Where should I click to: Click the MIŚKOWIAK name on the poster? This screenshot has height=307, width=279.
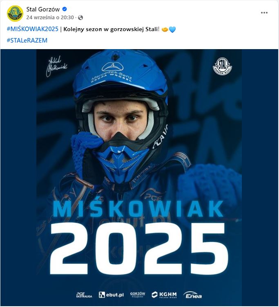coord(139,209)
